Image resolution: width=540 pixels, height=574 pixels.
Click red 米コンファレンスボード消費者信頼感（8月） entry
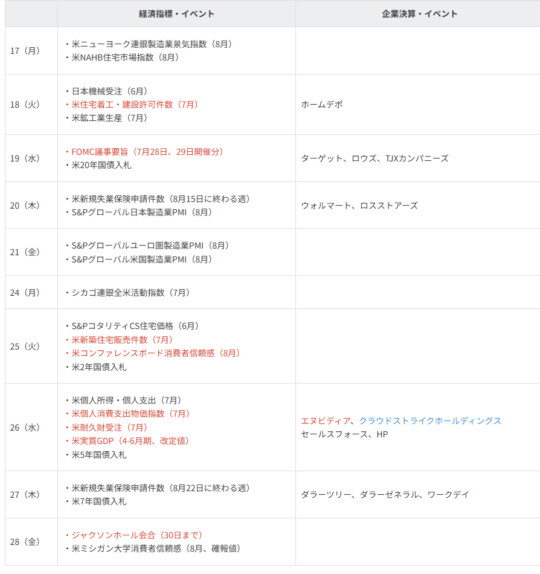pos(153,353)
